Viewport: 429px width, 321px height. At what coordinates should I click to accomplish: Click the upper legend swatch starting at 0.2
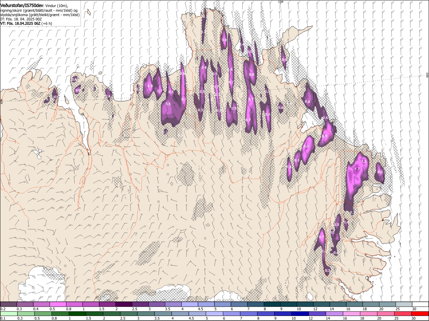point(8,304)
